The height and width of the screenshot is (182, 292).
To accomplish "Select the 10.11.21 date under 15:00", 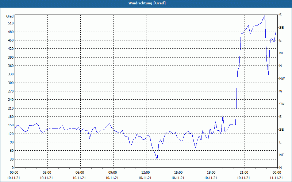I will pos(178,178).
